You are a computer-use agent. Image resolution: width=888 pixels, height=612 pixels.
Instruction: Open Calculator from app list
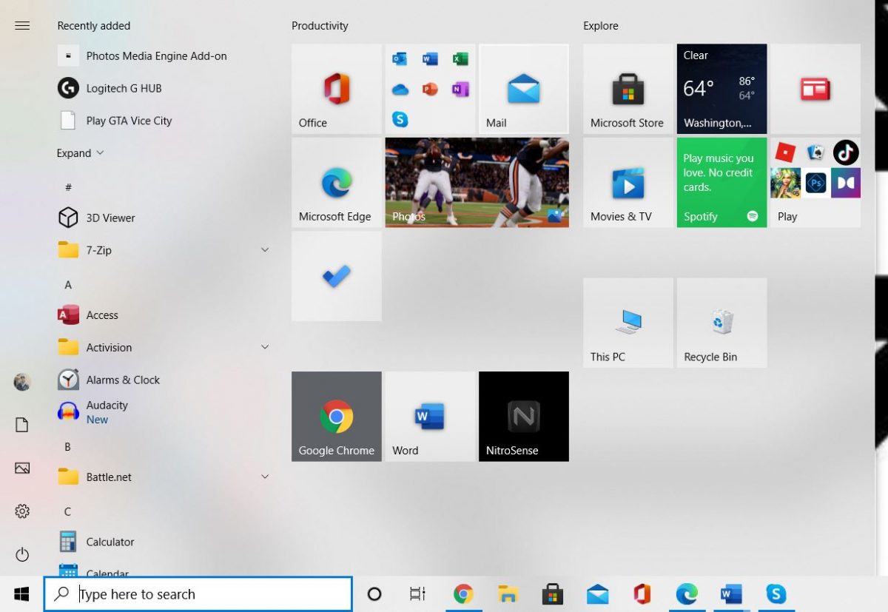(164, 542)
